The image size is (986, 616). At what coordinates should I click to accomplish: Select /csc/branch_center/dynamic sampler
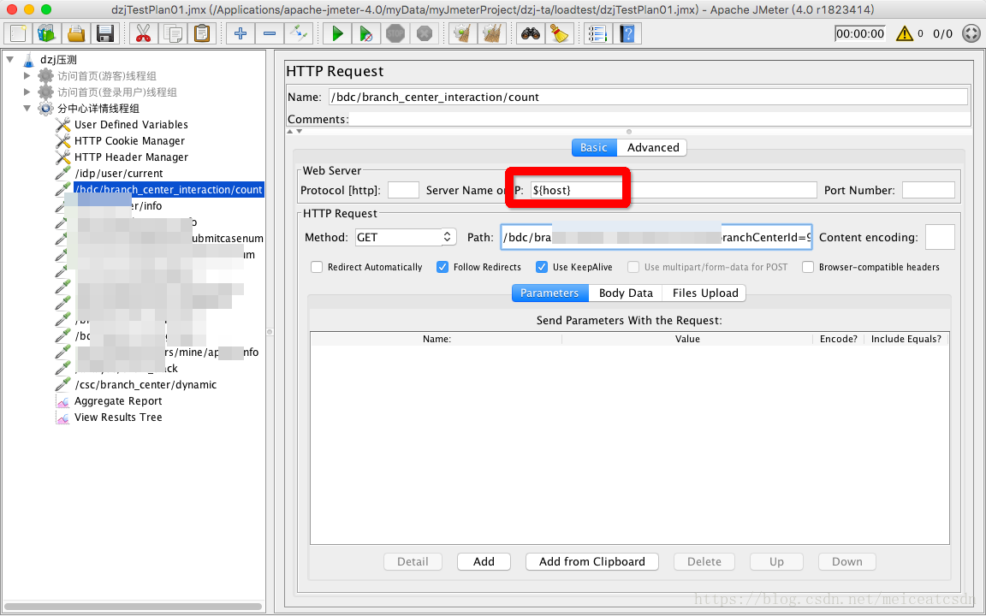pyautogui.click(x=146, y=385)
